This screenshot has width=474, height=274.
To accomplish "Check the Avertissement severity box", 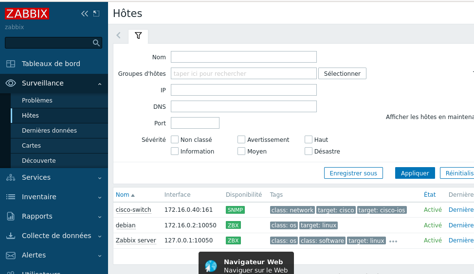I will coord(241,139).
